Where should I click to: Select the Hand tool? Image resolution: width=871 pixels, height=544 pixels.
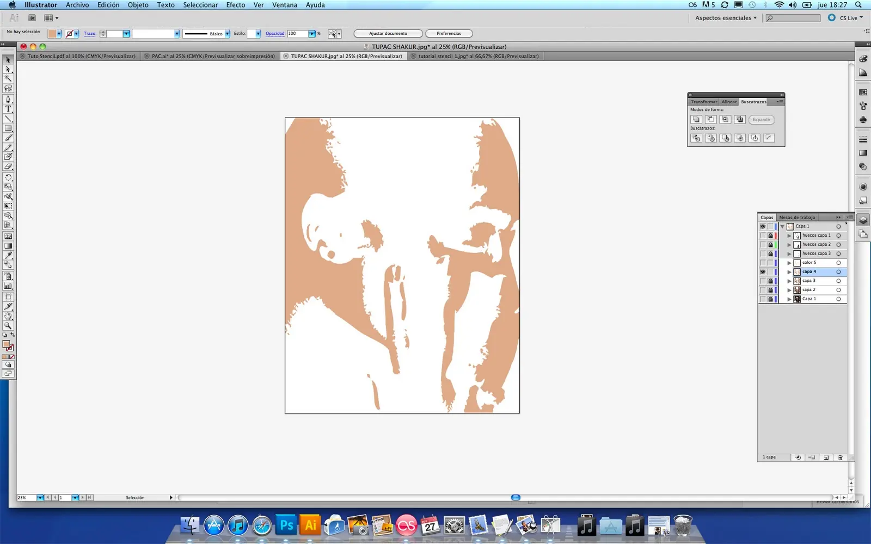pos(8,316)
